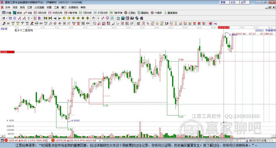Click the 日K线 label at chart corner
Screen dimensions: 276x148
point(4,29)
